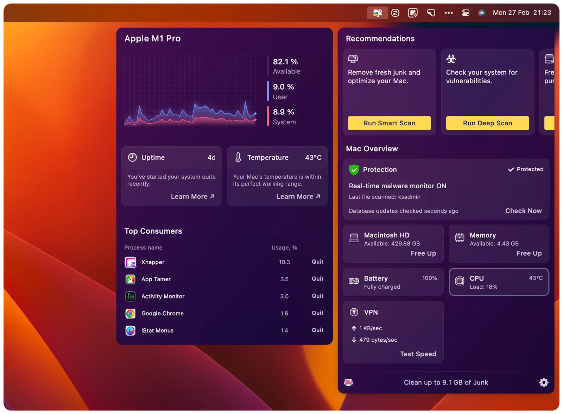Run Smart Scan
Screen dimensions: 563x414
(390, 123)
